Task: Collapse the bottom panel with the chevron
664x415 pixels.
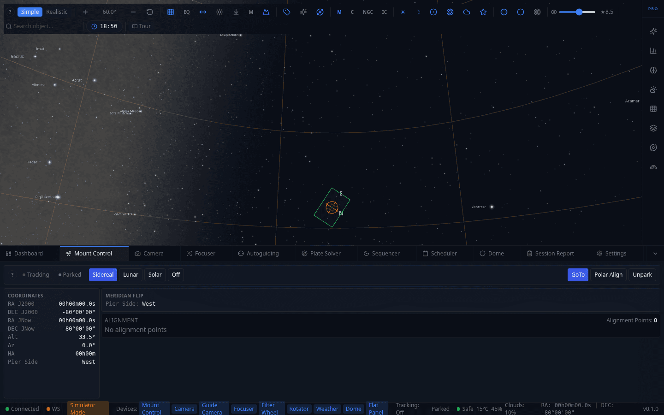Action: (655, 254)
